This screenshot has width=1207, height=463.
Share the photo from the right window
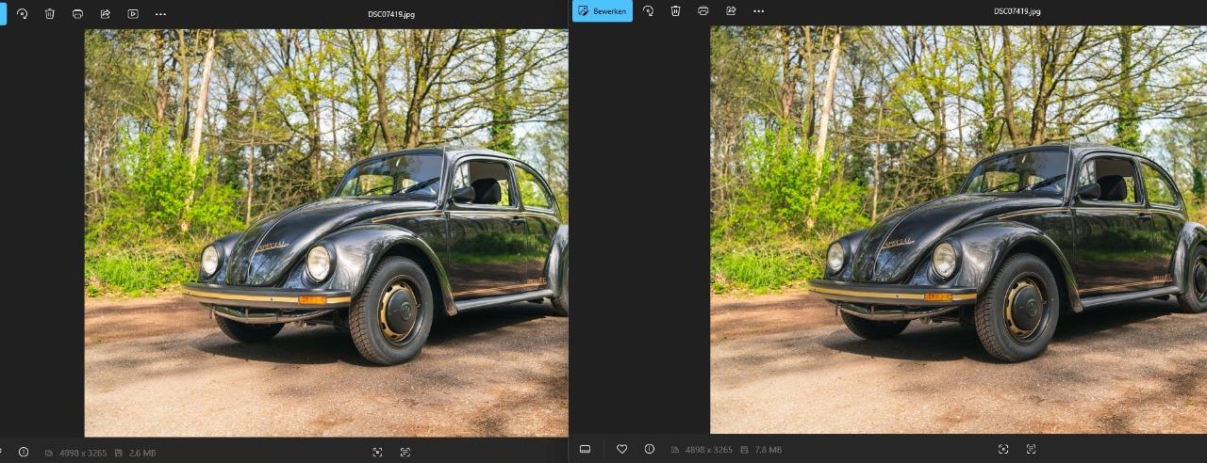tap(731, 11)
